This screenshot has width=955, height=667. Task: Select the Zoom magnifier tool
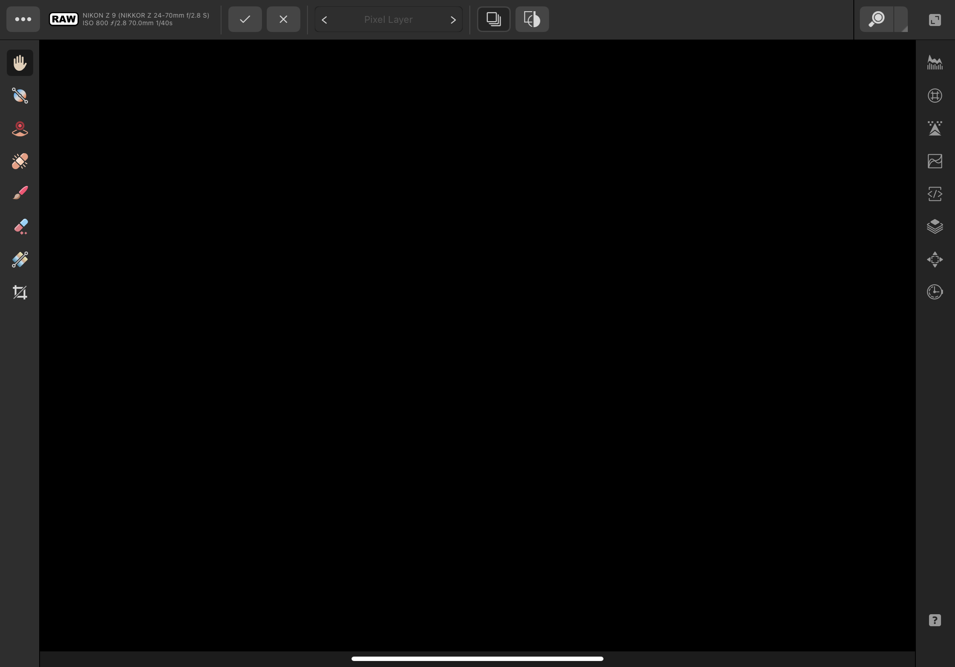(x=876, y=19)
